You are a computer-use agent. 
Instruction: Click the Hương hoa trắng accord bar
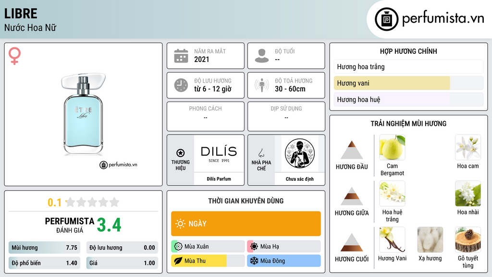[408, 66]
